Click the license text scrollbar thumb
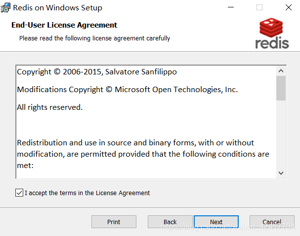 click(x=281, y=88)
